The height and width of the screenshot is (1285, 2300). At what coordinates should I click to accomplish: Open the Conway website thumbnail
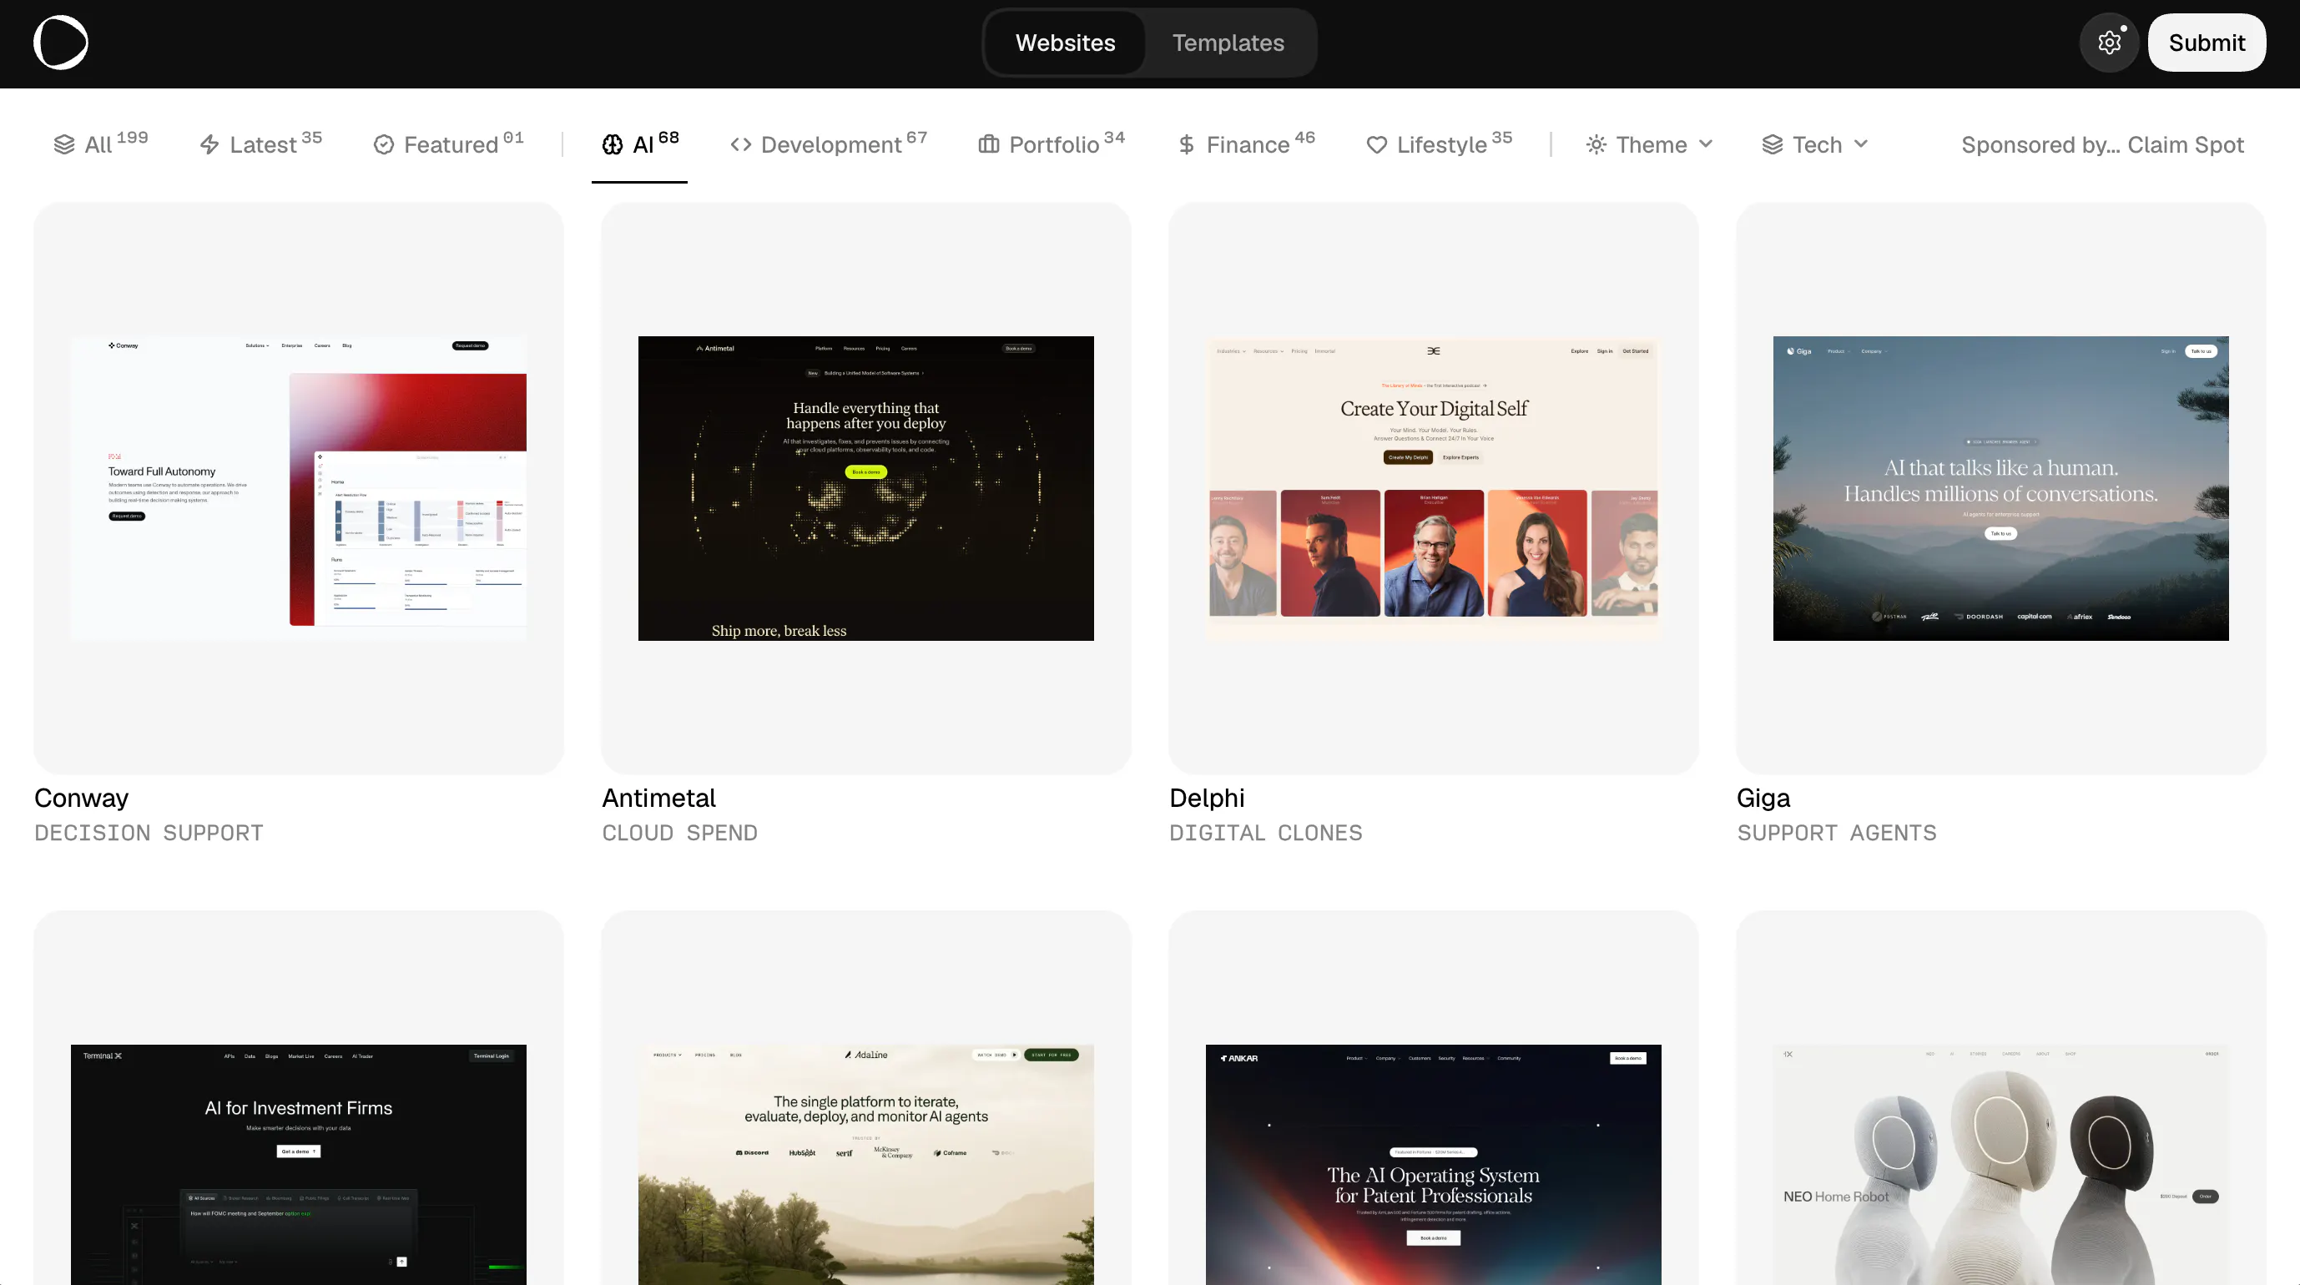(298, 488)
